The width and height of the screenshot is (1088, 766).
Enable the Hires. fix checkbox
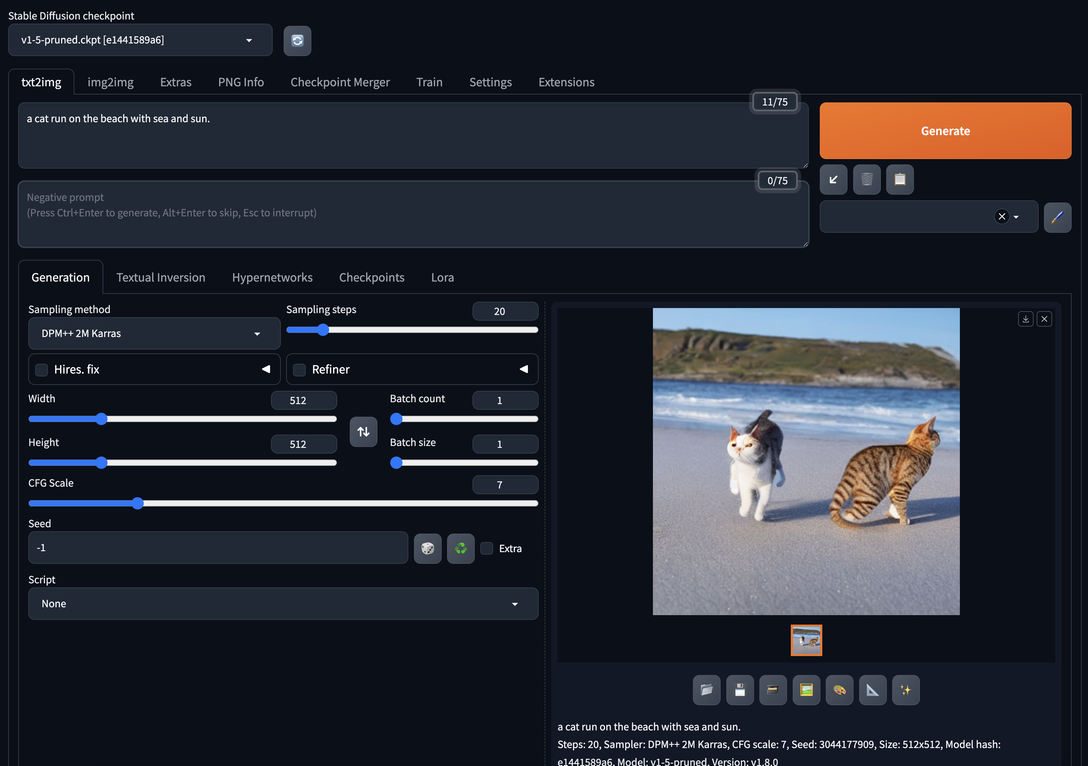[42, 370]
